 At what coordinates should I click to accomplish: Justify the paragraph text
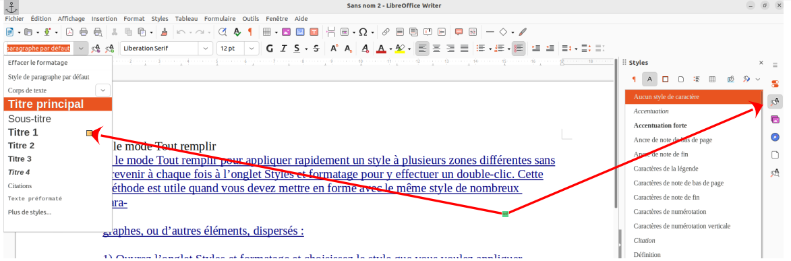click(x=464, y=49)
